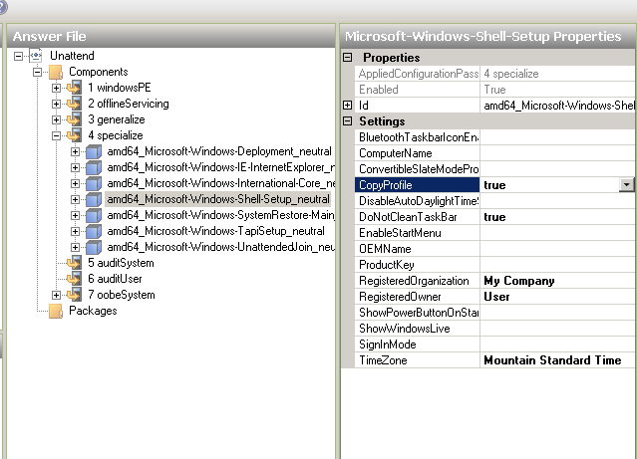Click the help question mark icon
Screen dimensions: 637x459
(5, 5)
